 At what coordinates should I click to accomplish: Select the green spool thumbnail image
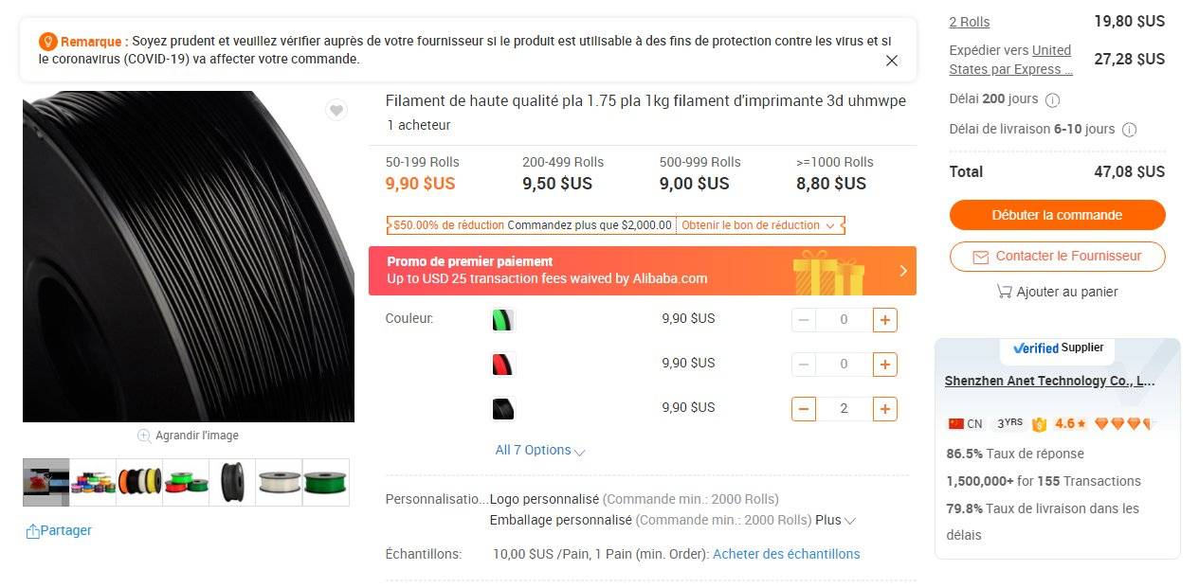(325, 483)
